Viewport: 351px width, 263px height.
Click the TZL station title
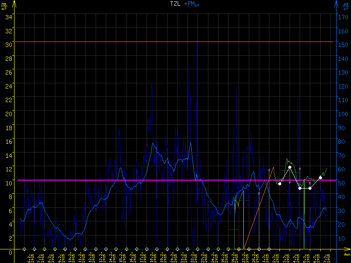click(175, 4)
